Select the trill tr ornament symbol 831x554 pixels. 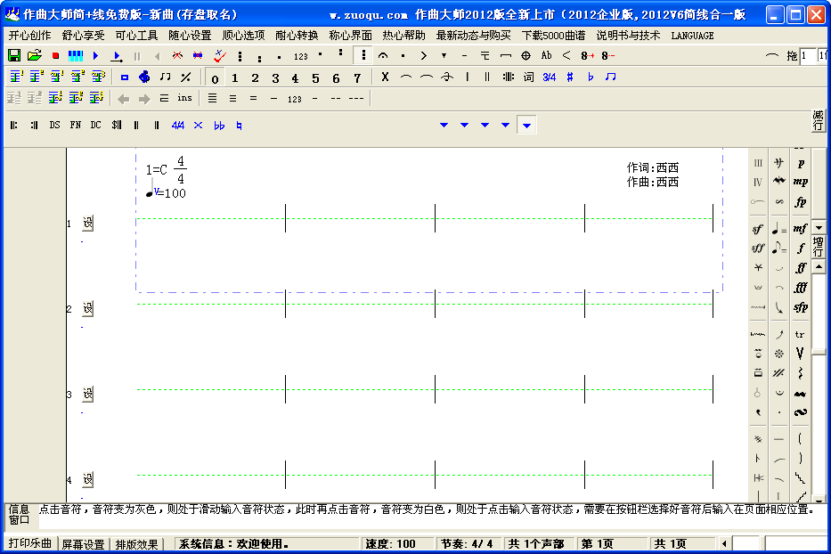pyautogui.click(x=800, y=334)
